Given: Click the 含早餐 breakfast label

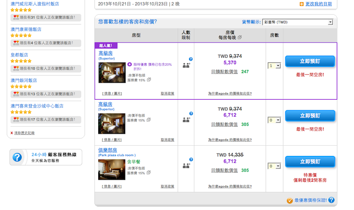Looking at the screenshot, I should (x=134, y=162).
